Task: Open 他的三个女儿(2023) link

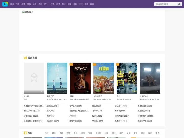Action: 32,111
